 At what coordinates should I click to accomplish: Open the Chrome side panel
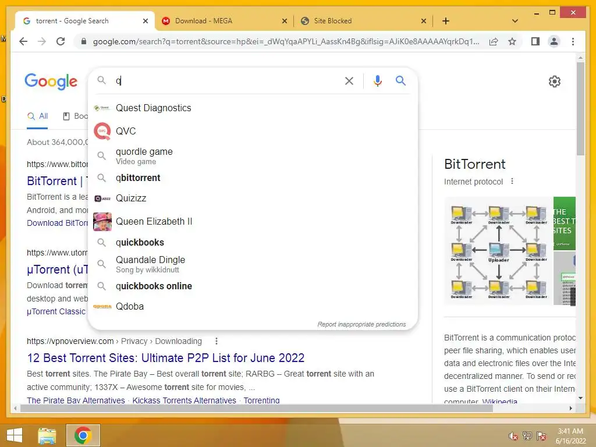click(535, 41)
